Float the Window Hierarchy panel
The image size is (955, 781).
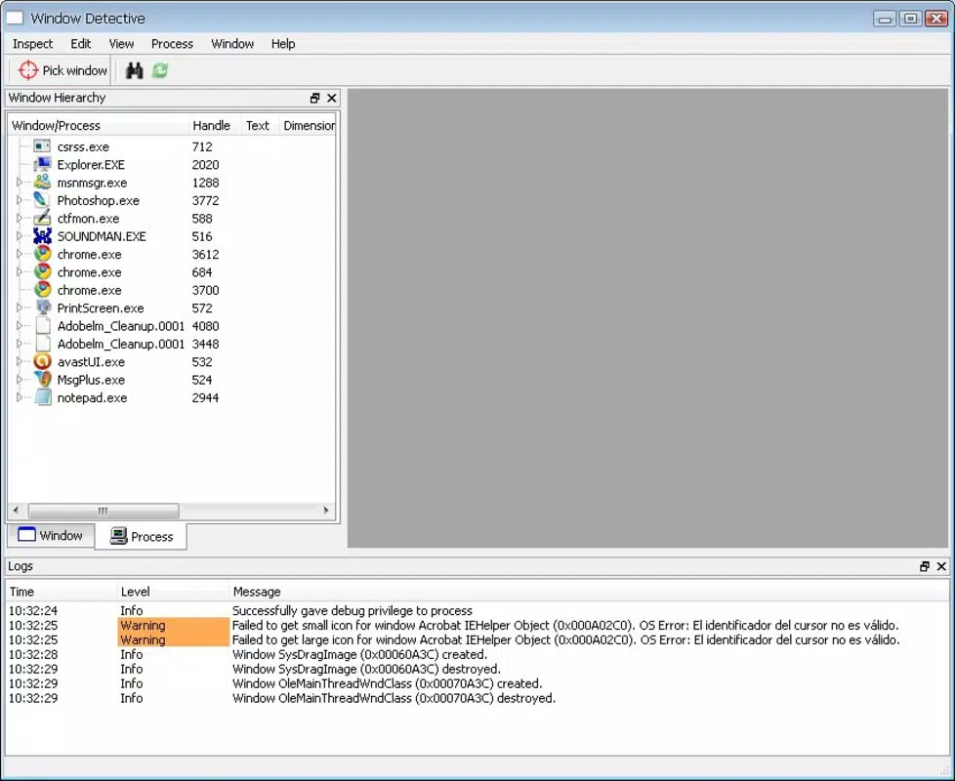coord(314,98)
